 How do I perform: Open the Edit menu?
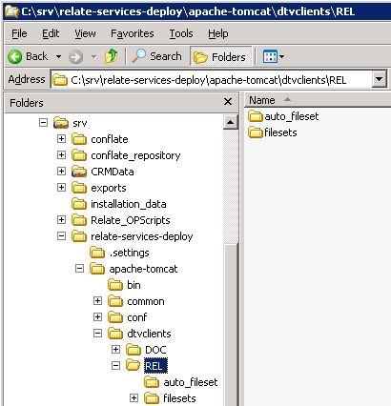point(51,33)
